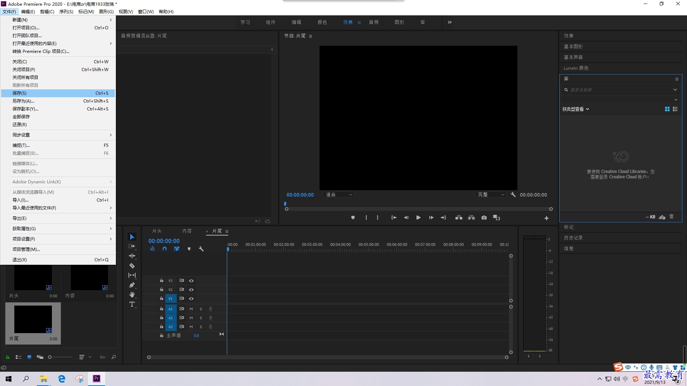Expand the 新建(N) submenu
This screenshot has height=386, width=687.
(x=58, y=20)
